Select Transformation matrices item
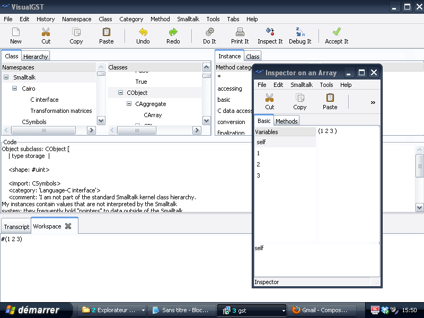Image resolution: width=424 pixels, height=318 pixels. point(61,111)
